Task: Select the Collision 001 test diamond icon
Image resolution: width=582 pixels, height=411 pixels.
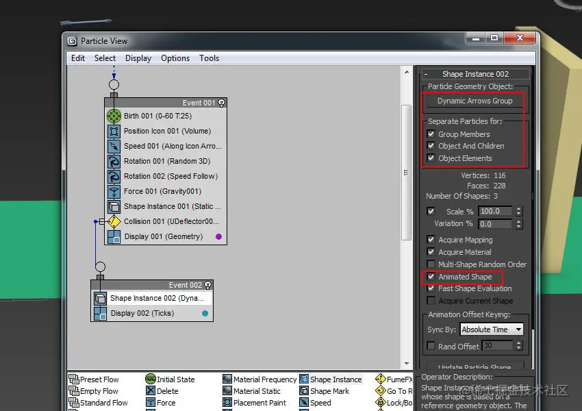Action: pyautogui.click(x=114, y=222)
